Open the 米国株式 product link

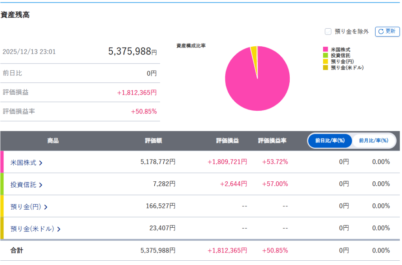(23, 163)
